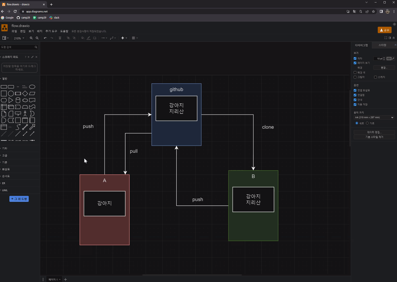
Task: Click the 그 외 도형 button
Action: coord(19,199)
